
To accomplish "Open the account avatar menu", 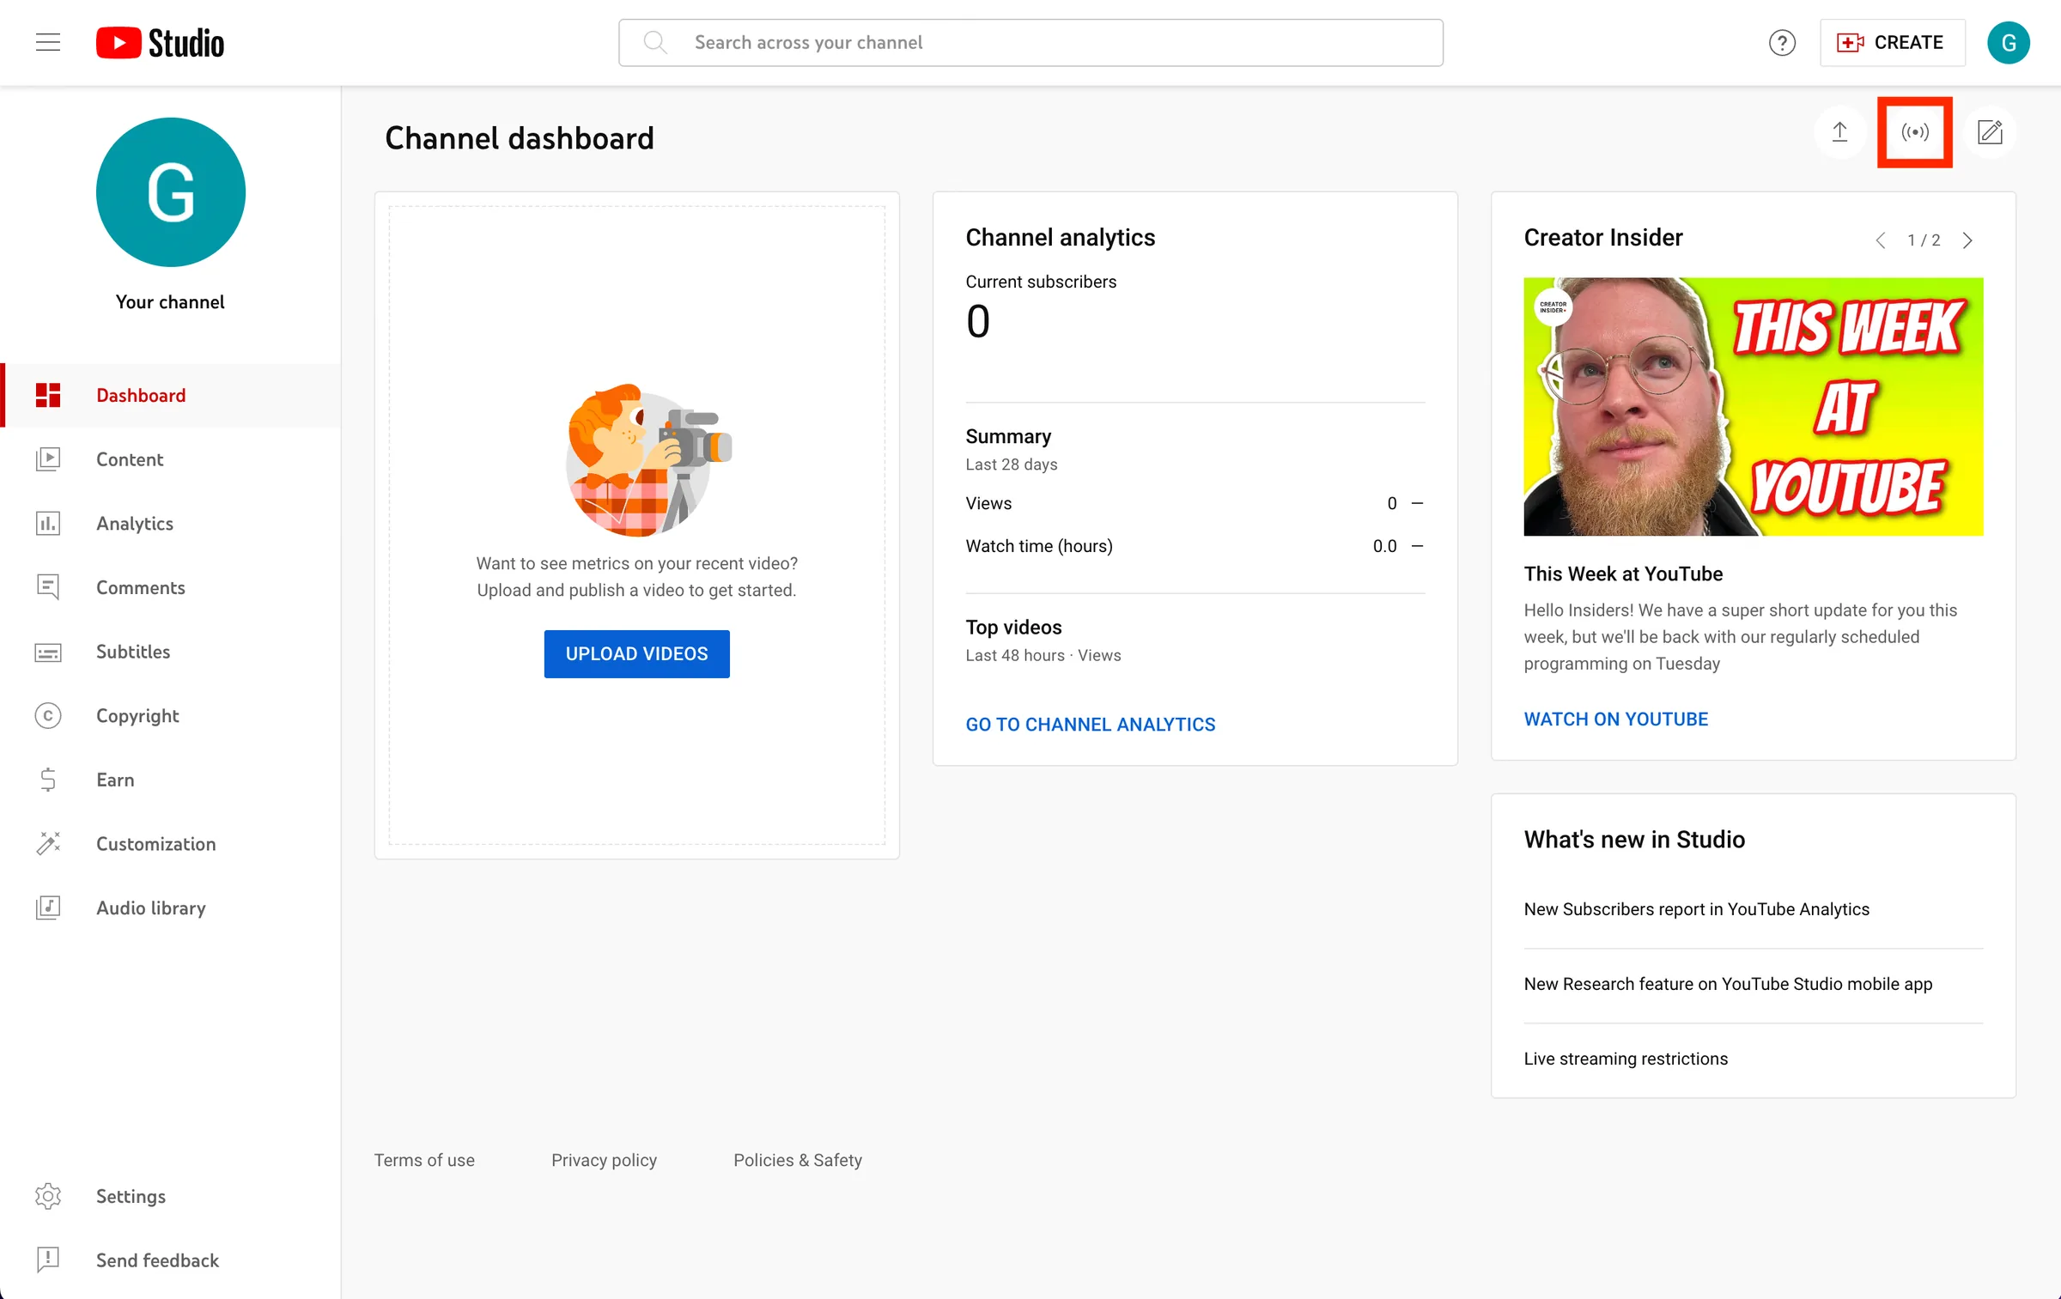I will pyautogui.click(x=2008, y=42).
